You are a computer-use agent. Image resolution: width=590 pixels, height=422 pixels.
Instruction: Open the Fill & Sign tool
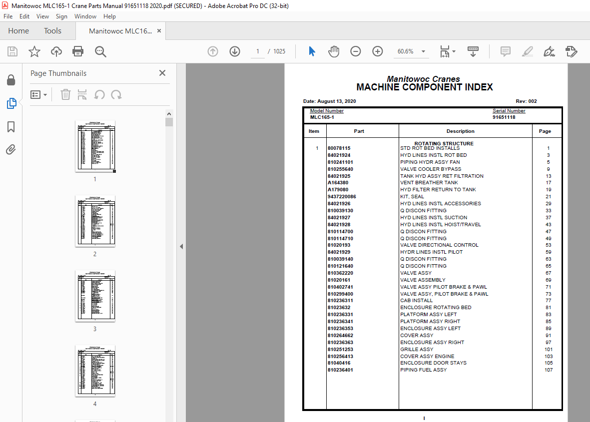coord(550,51)
